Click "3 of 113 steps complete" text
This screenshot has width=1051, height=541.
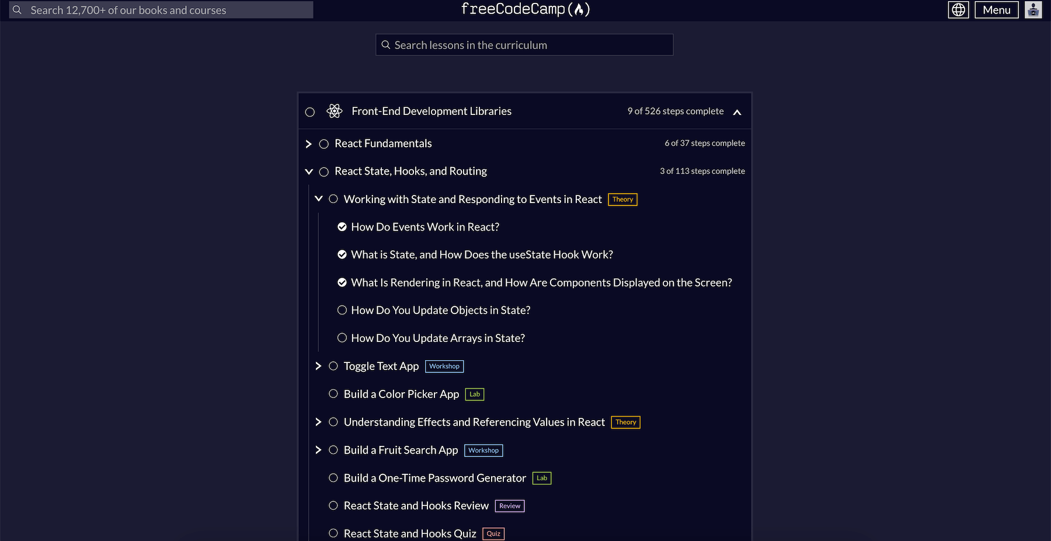point(702,171)
